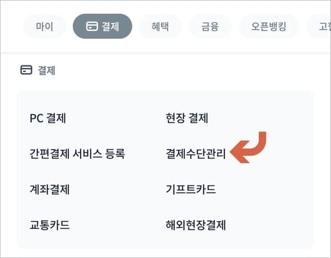Viewport: 331px width, 258px height.
Task: Open the 기프트카드 menu item
Action: point(191,189)
